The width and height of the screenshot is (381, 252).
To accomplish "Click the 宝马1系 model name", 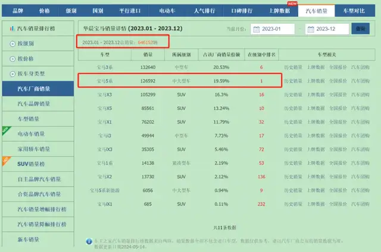I will click(x=105, y=163).
